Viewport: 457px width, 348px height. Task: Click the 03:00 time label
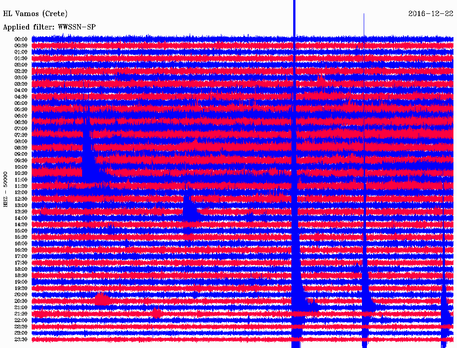pos(21,78)
